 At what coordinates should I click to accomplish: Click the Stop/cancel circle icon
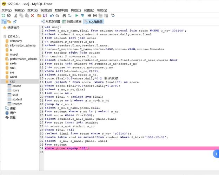click(9, 15)
